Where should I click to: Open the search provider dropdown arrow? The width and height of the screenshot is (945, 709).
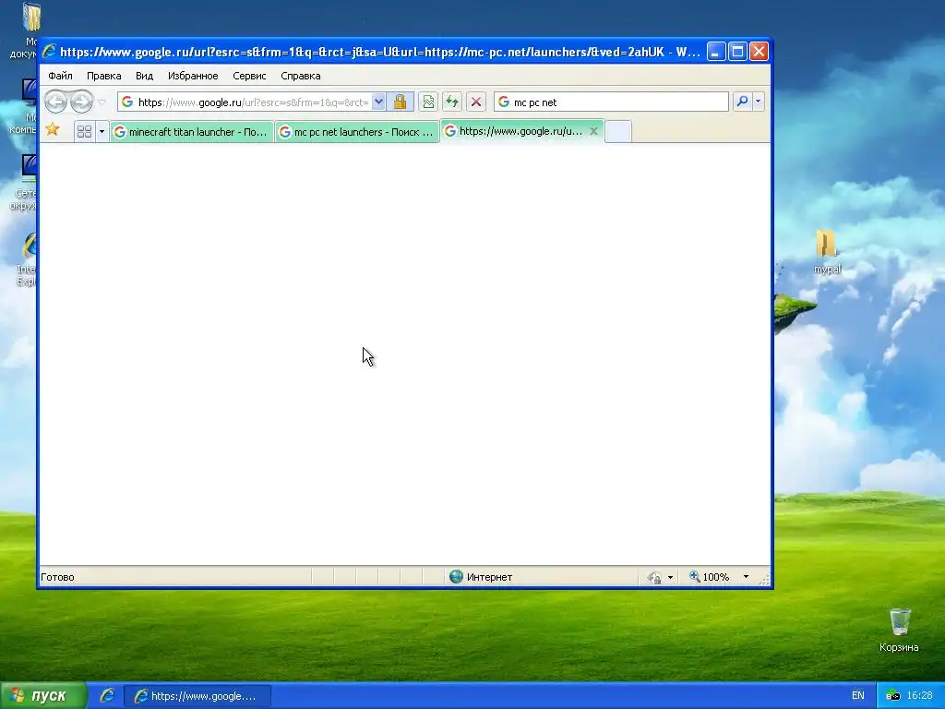point(759,102)
